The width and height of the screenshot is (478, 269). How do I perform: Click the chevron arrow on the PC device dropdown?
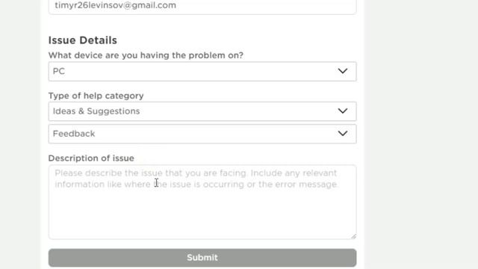343,71
